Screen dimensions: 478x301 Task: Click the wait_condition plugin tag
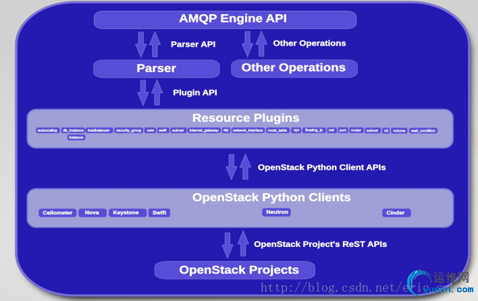click(x=423, y=131)
